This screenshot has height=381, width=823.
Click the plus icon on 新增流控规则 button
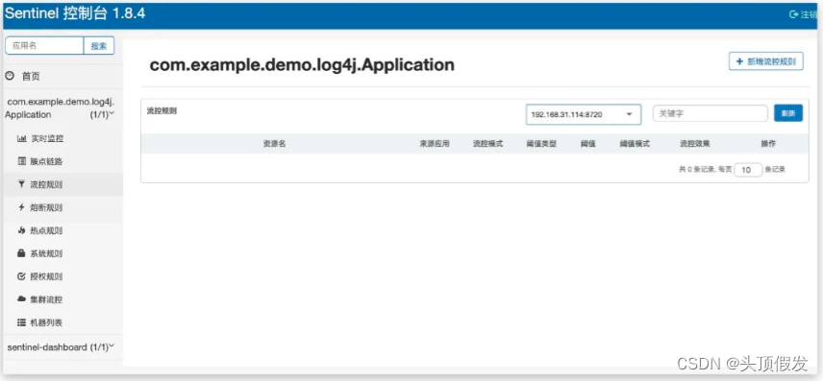pos(740,61)
